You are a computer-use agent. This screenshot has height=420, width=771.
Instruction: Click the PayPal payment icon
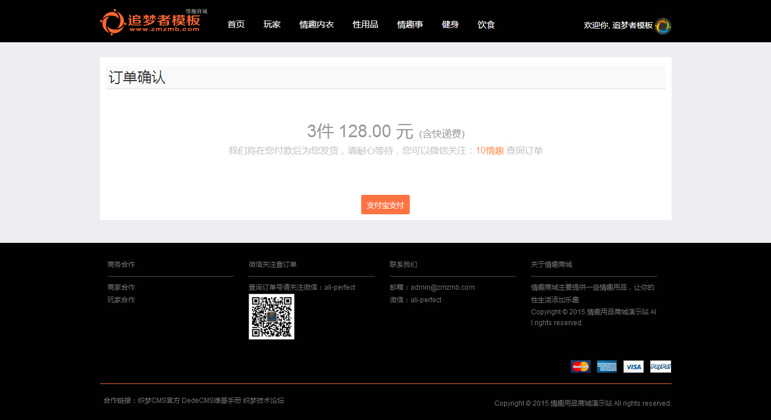click(660, 366)
